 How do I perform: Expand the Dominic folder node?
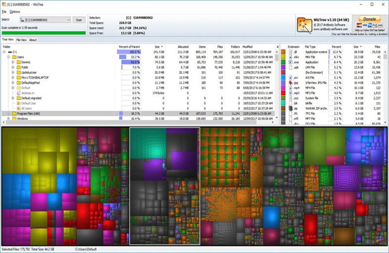[x=13, y=62]
